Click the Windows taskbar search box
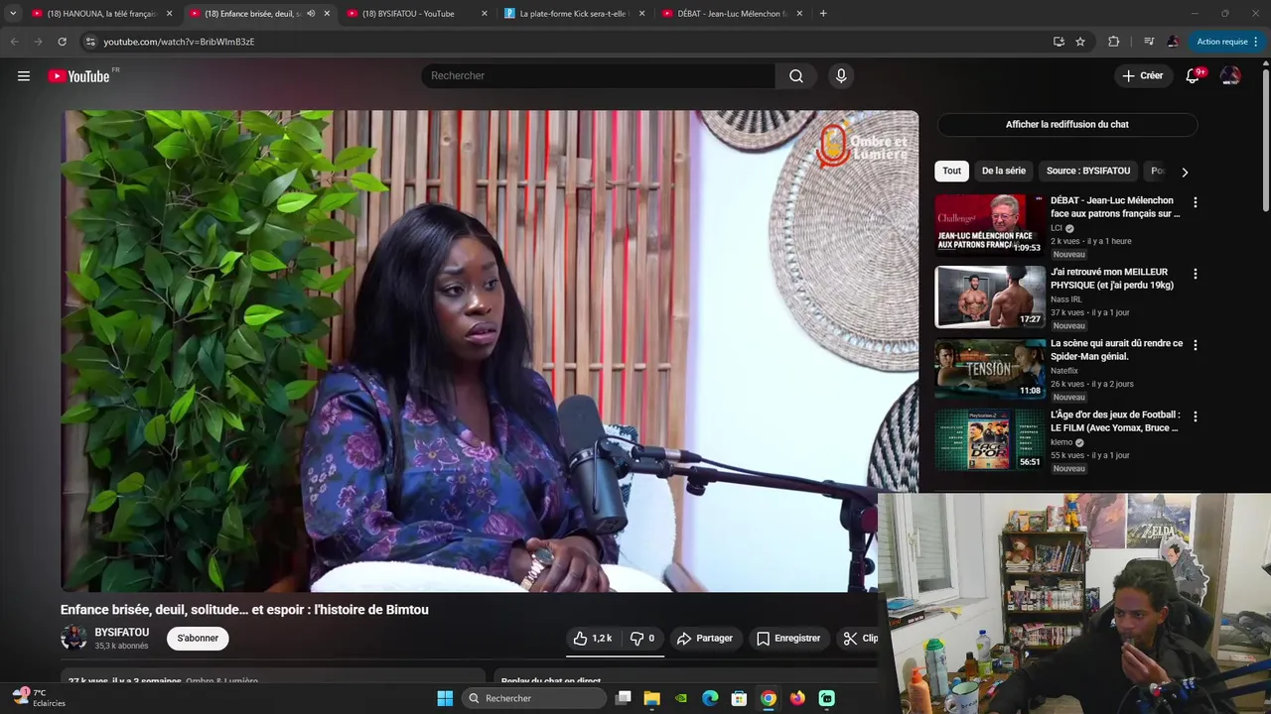This screenshot has height=714, width=1271. 535,698
